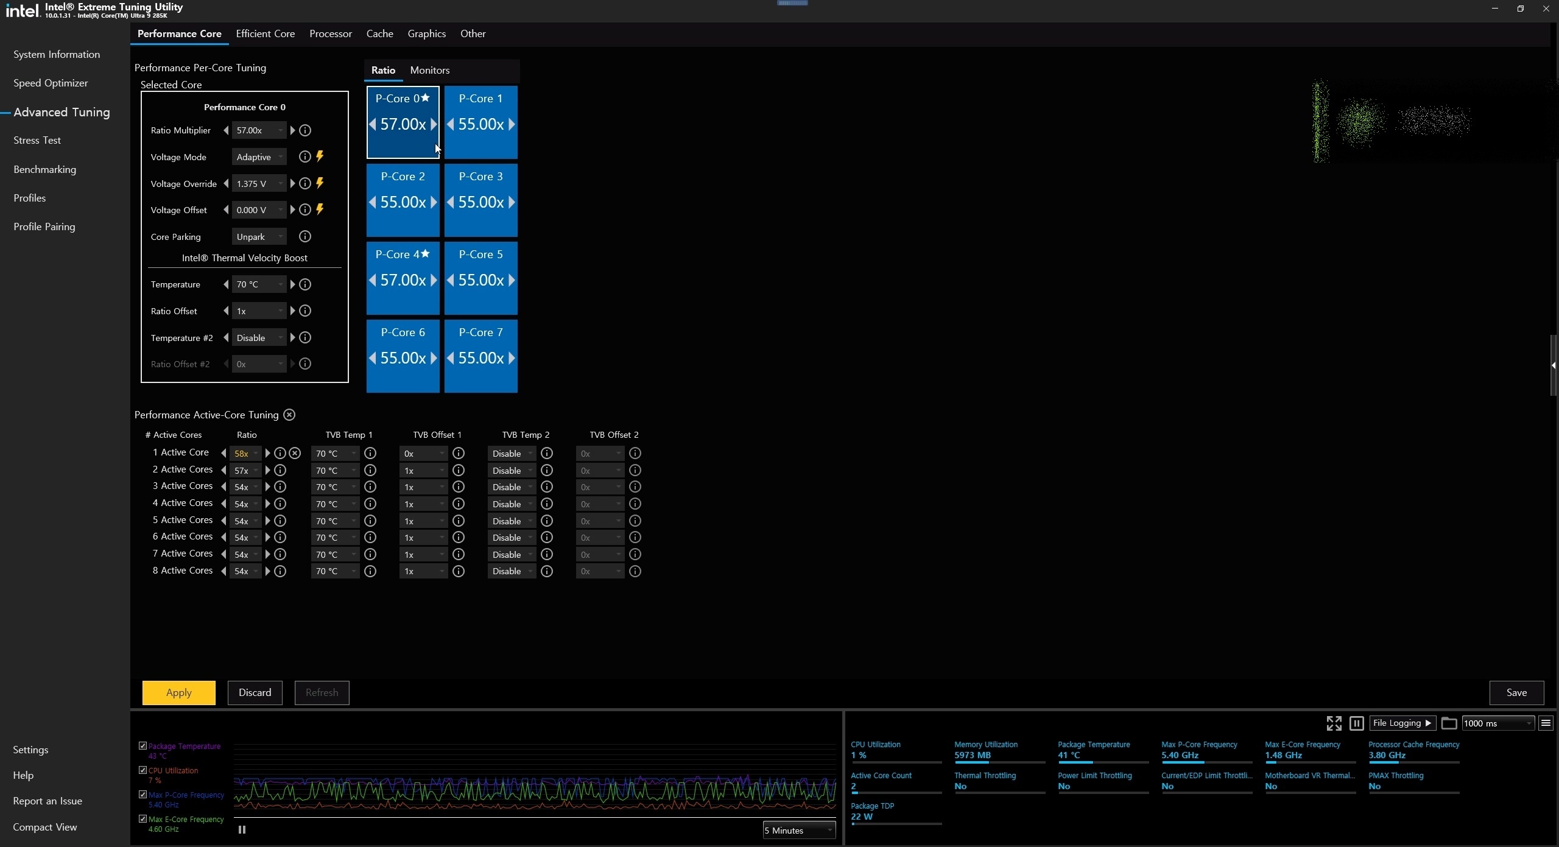Open info icon for Core Parking
The image size is (1559, 847).
point(305,236)
